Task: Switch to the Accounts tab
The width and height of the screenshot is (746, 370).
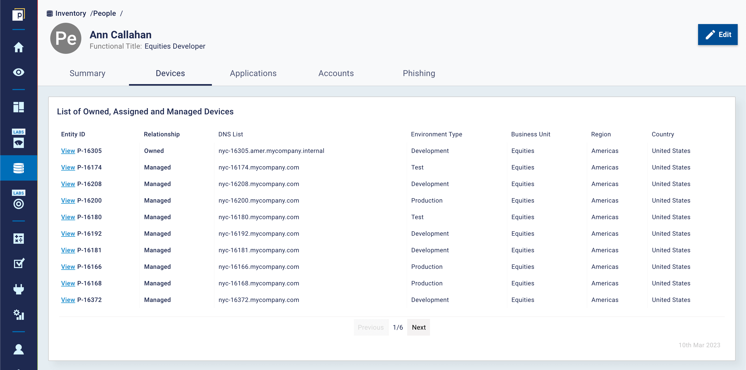Action: click(x=336, y=73)
